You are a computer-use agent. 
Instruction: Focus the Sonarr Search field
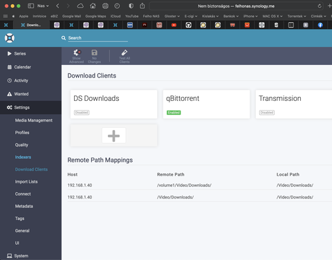[x=98, y=38]
